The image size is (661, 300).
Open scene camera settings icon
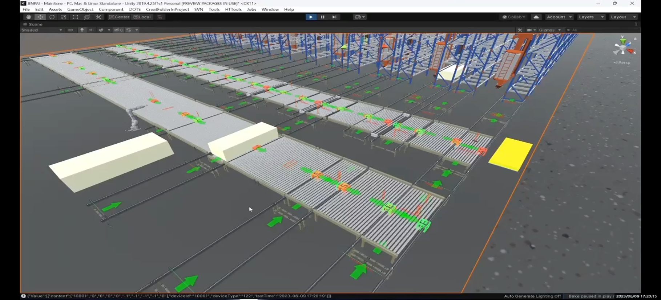click(531, 30)
